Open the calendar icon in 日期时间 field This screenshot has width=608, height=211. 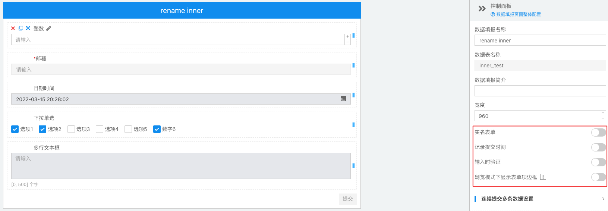pos(343,99)
